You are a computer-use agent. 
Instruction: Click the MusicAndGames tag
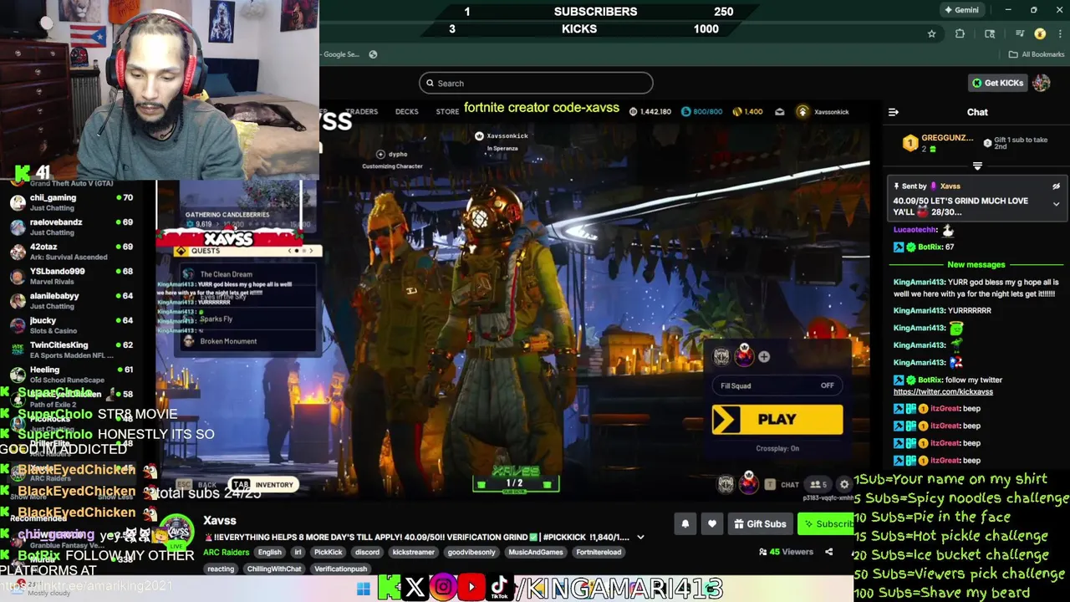pyautogui.click(x=535, y=552)
